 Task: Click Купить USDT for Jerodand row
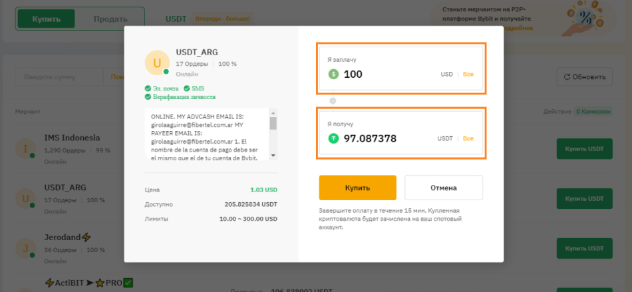pyautogui.click(x=584, y=249)
